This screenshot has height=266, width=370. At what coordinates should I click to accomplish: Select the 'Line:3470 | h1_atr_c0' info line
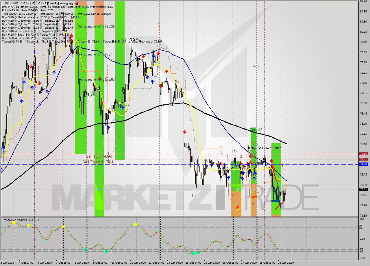[58, 7]
